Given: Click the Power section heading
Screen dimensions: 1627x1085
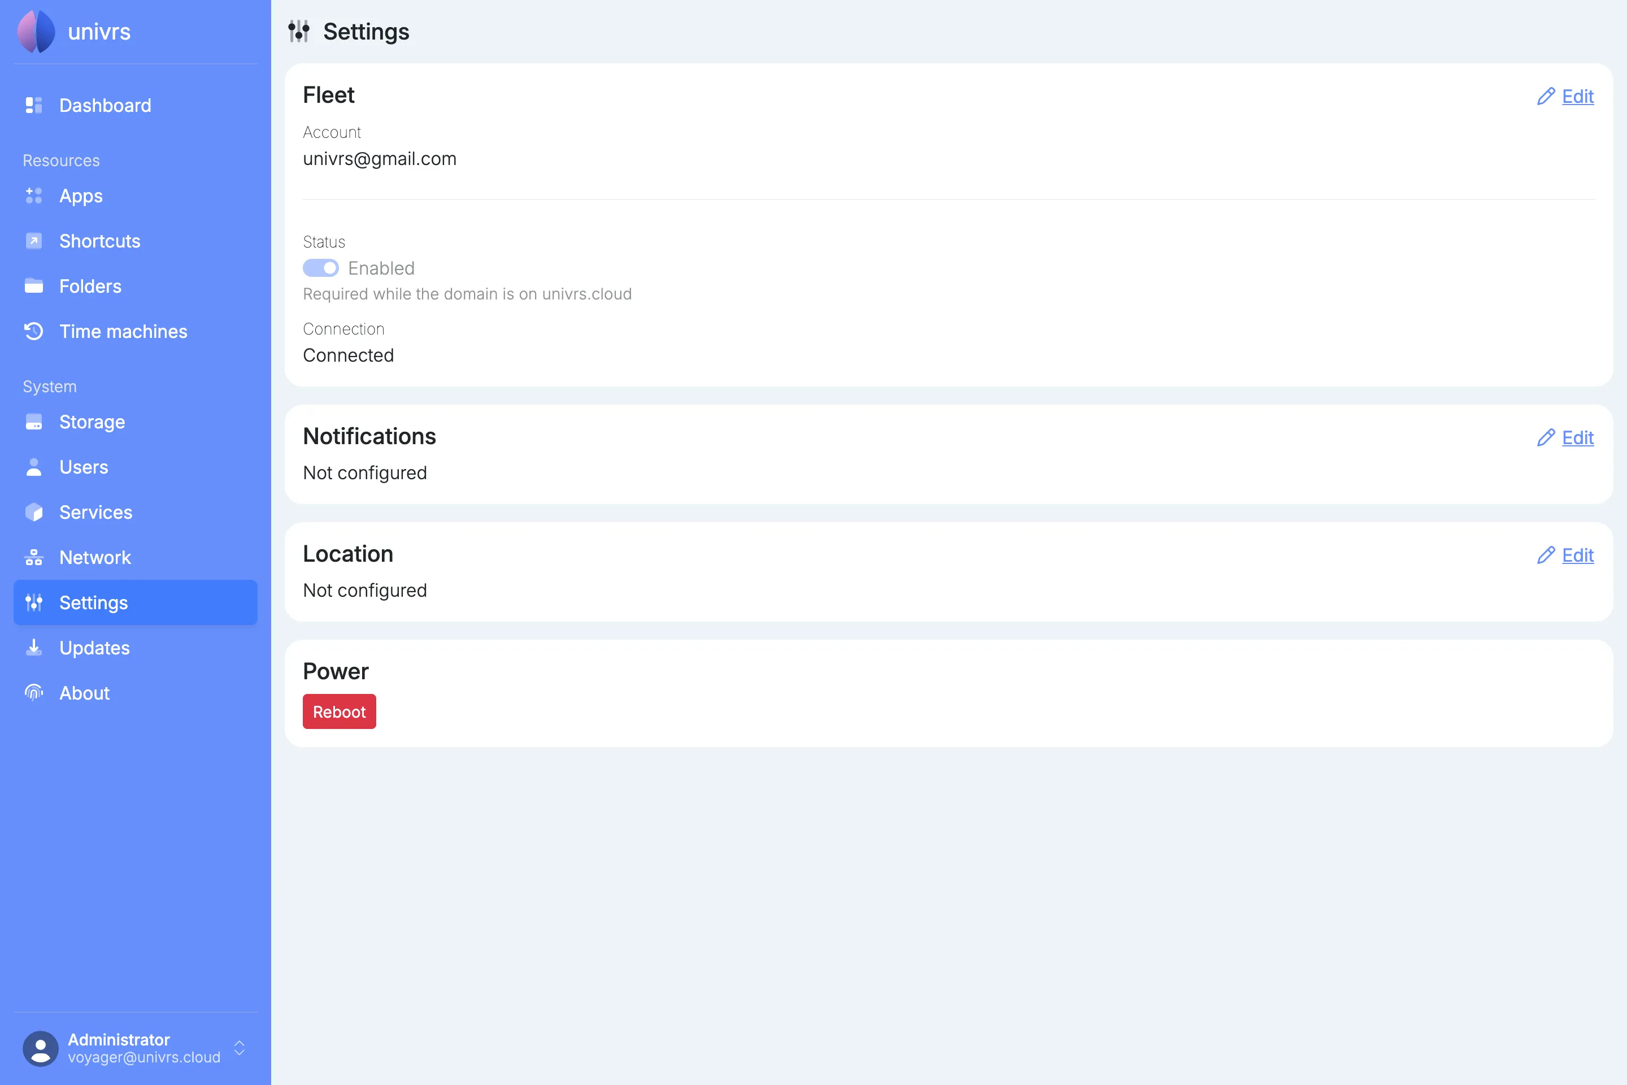Looking at the screenshot, I should (336, 671).
